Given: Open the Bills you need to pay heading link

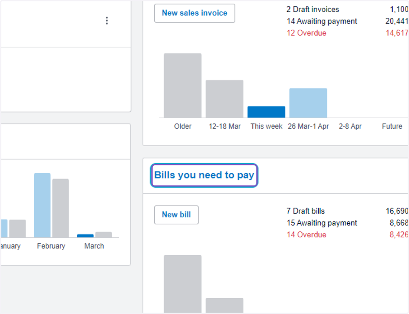Looking at the screenshot, I should coord(204,175).
